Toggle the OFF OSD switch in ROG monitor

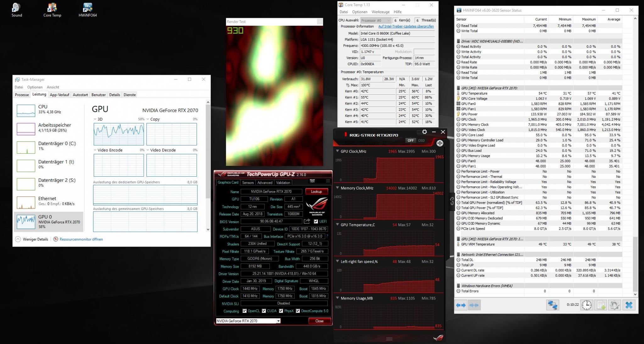click(416, 140)
